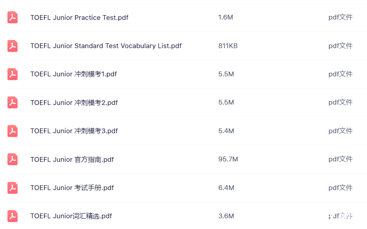Open file TOEFL Junior 冲刺模考2.pdf
This screenshot has height=229, width=367.
[x=74, y=103]
